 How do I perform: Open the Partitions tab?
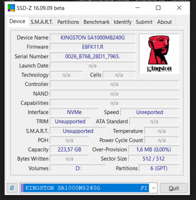tap(68, 22)
